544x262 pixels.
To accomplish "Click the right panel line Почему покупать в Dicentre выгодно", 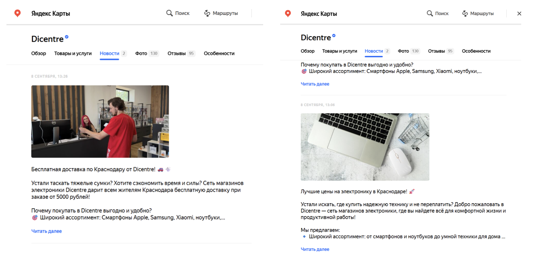I will pyautogui.click(x=357, y=65).
